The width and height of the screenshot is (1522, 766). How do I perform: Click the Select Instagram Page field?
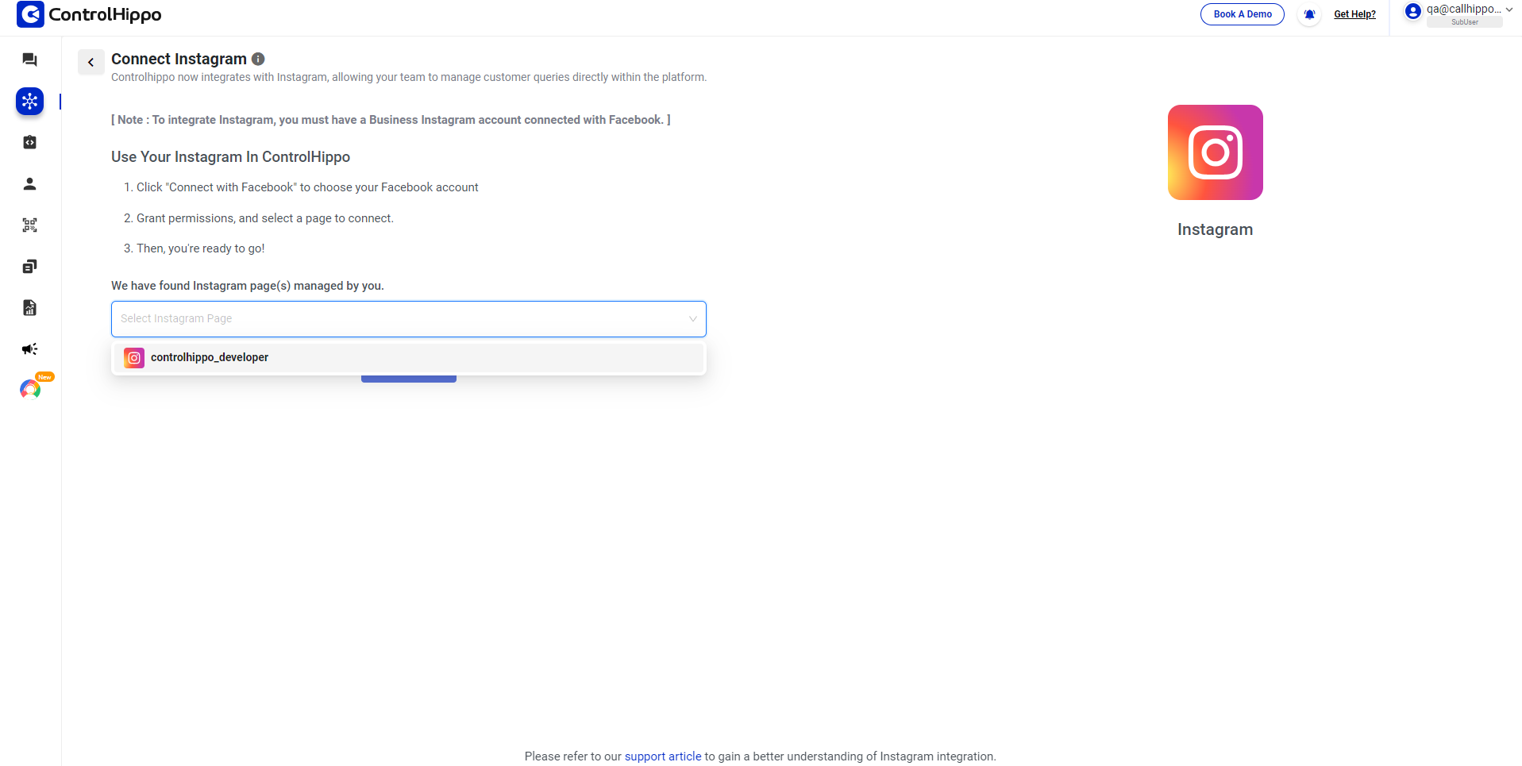tap(397, 318)
